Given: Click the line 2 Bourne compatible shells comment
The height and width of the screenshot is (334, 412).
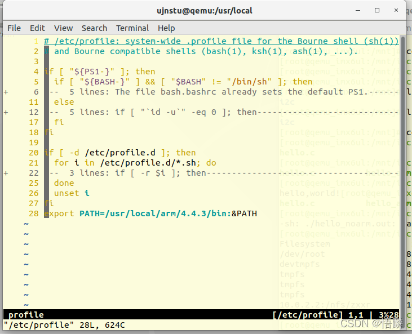Looking at the screenshot, I should [x=201, y=51].
